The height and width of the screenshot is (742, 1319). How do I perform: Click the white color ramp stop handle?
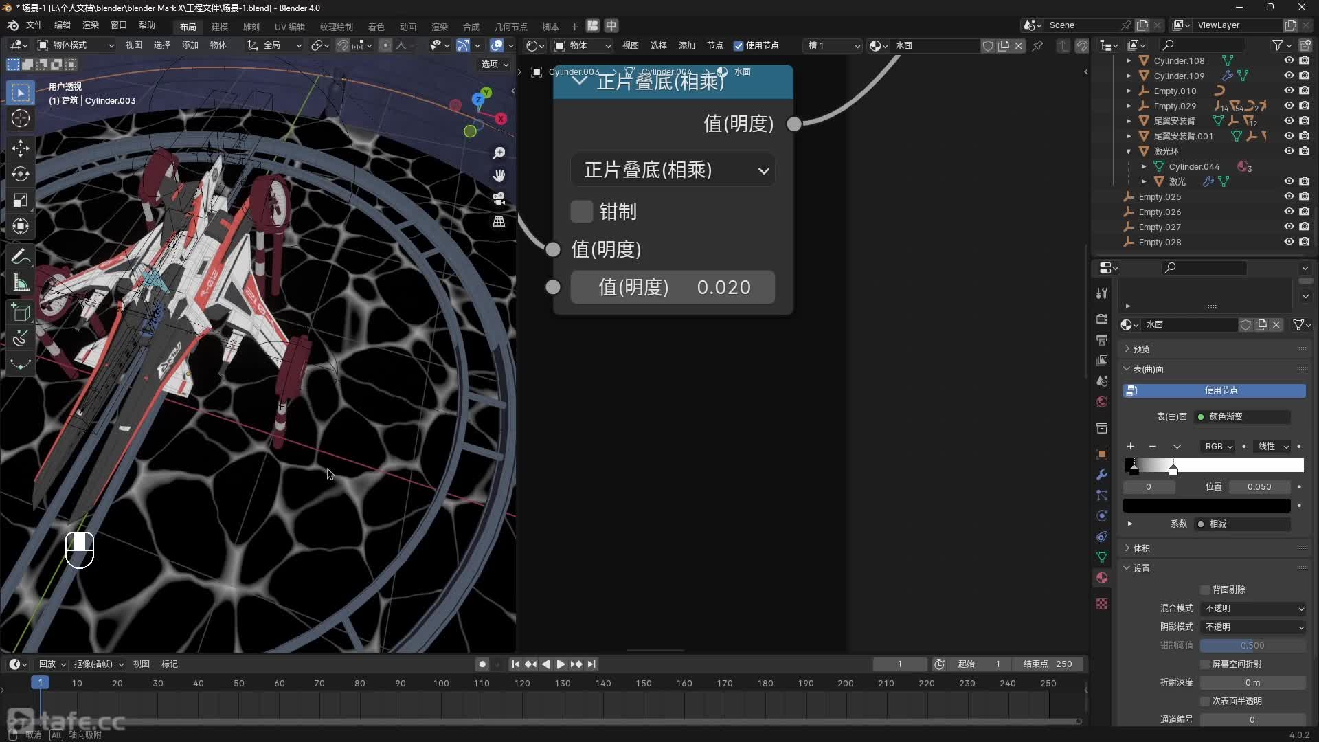click(x=1173, y=469)
